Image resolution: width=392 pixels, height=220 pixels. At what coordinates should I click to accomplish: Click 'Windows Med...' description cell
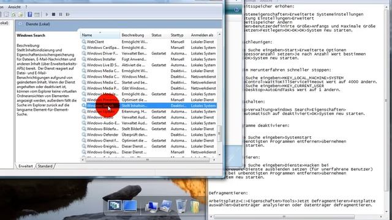pos(135,76)
